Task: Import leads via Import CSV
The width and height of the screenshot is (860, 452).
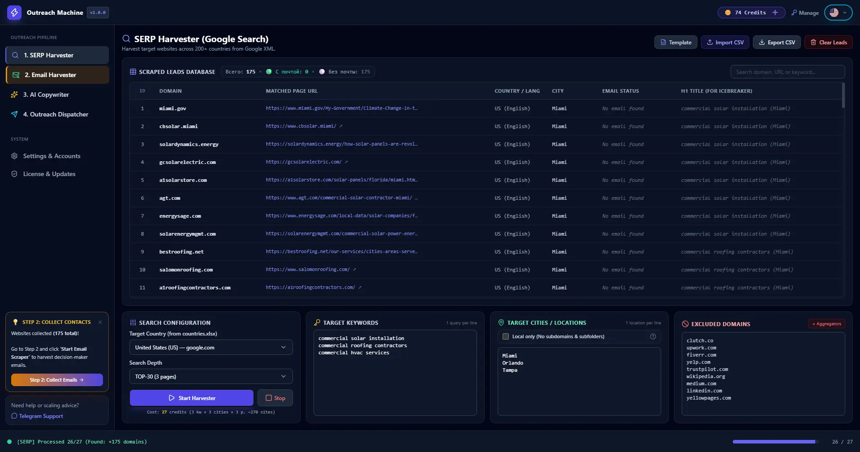Action: pyautogui.click(x=725, y=42)
